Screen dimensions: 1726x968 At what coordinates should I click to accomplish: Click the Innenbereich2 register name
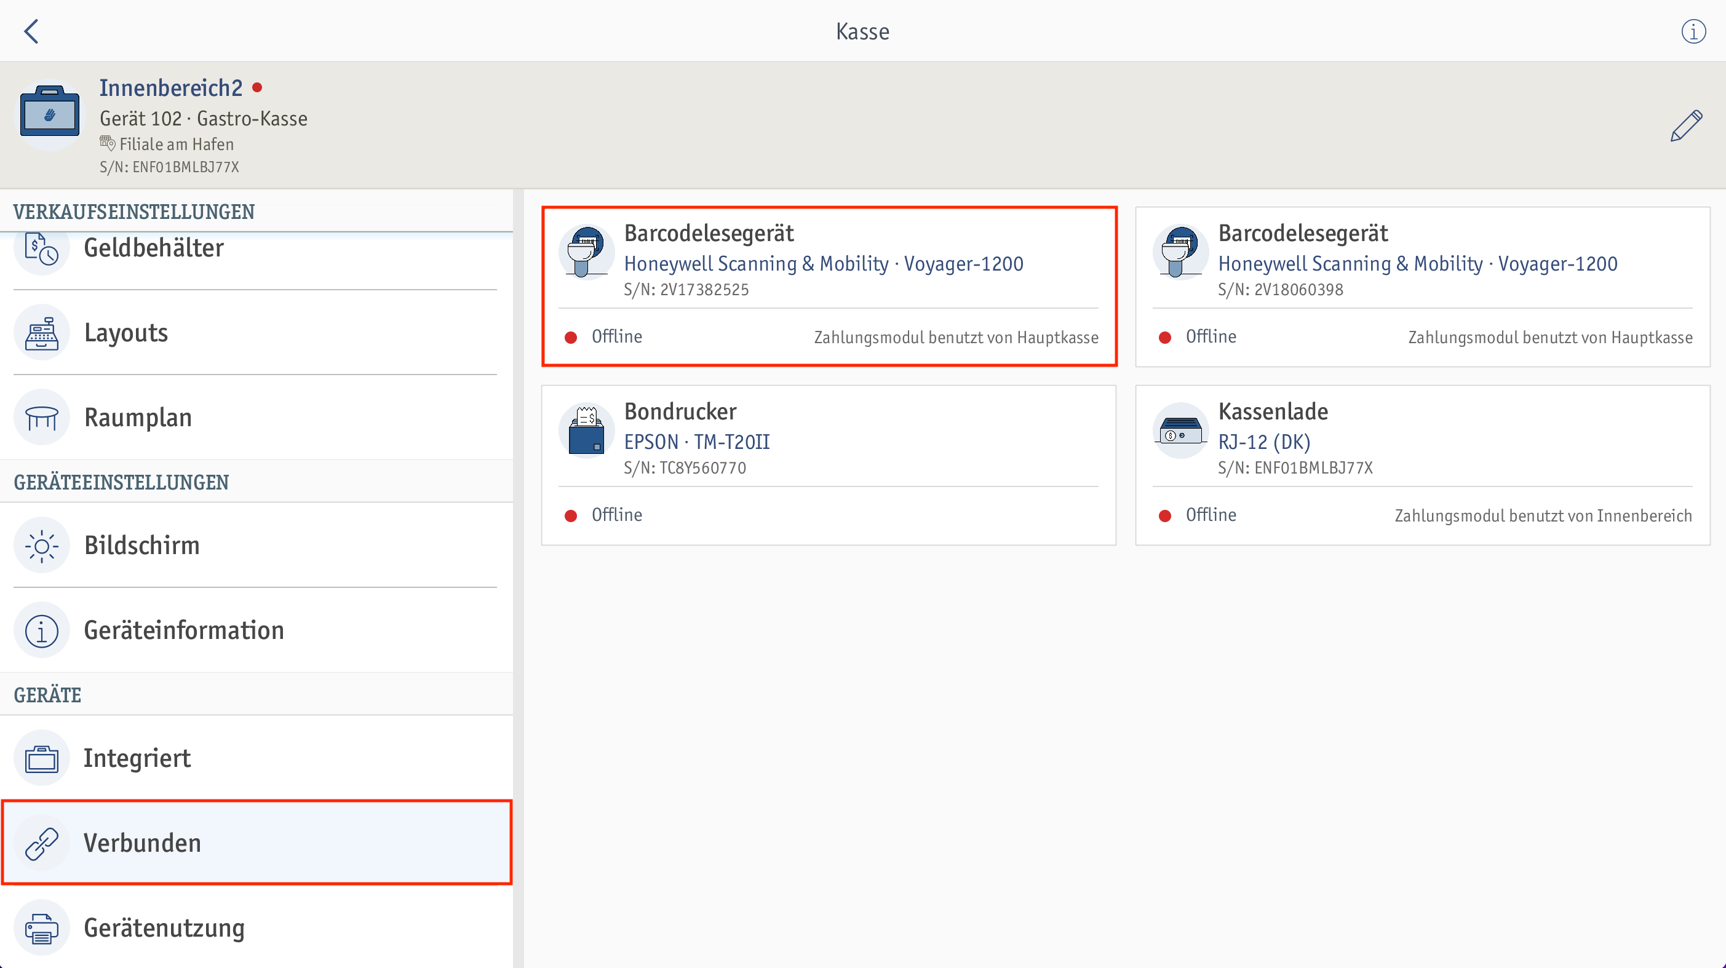click(171, 88)
